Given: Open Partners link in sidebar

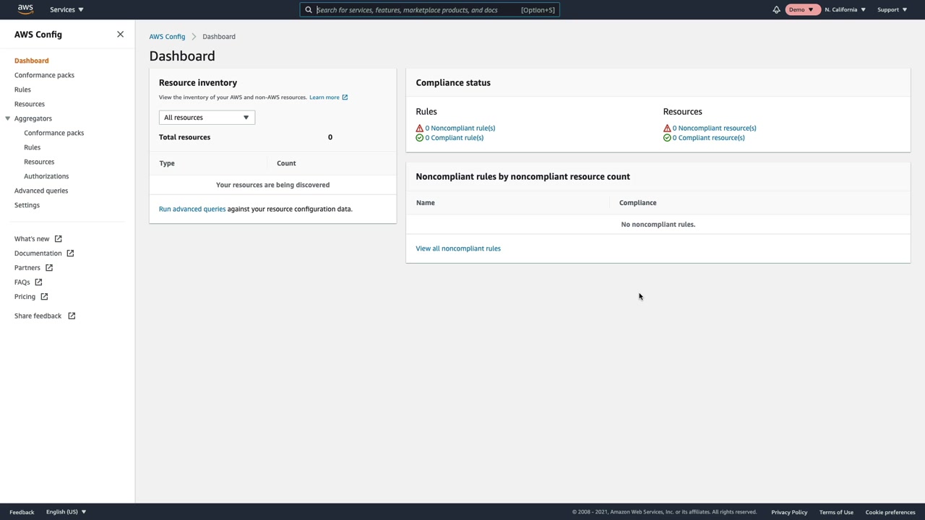Looking at the screenshot, I should 27,268.
